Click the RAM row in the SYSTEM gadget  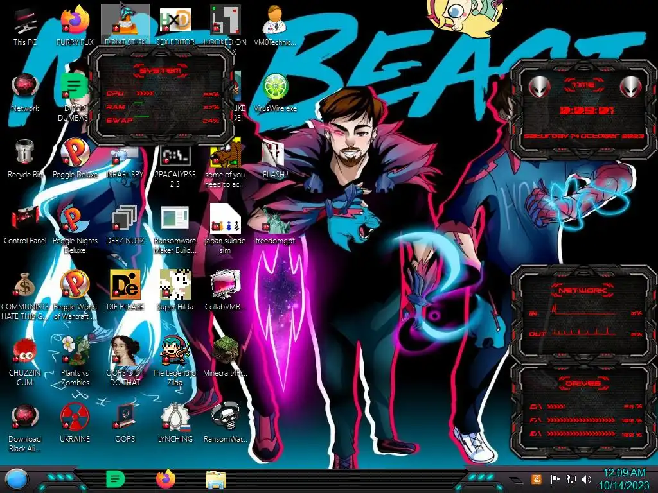(x=163, y=107)
